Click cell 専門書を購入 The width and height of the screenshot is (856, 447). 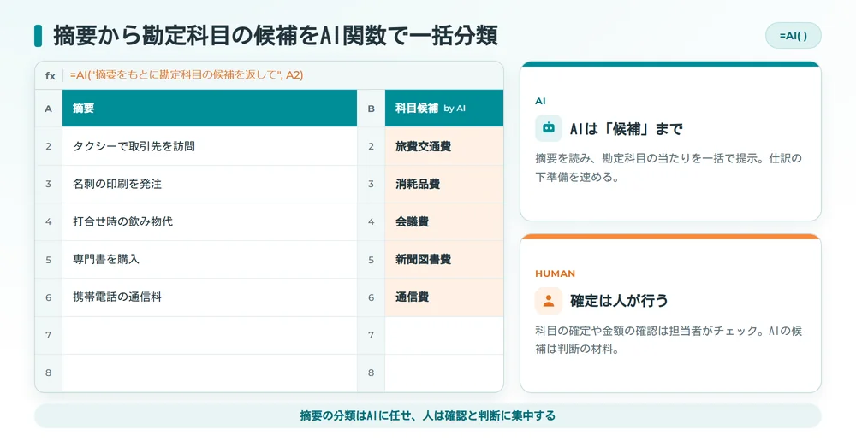(210, 260)
